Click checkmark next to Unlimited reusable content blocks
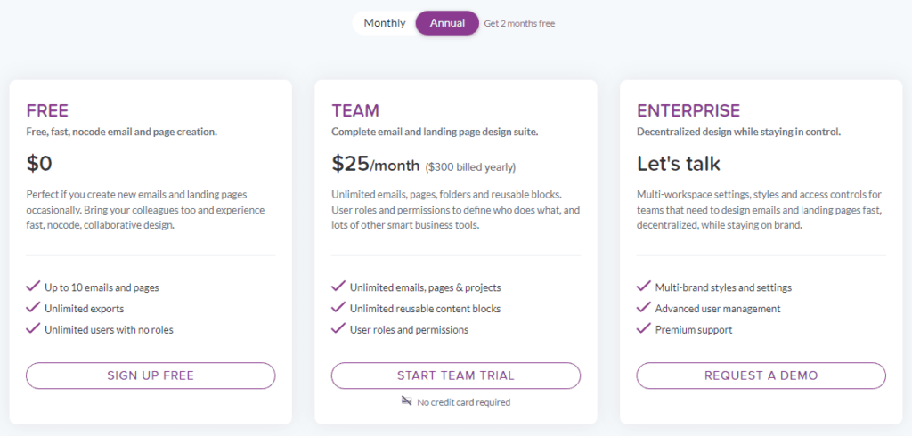Screen dimensions: 912x436 [x=338, y=308]
